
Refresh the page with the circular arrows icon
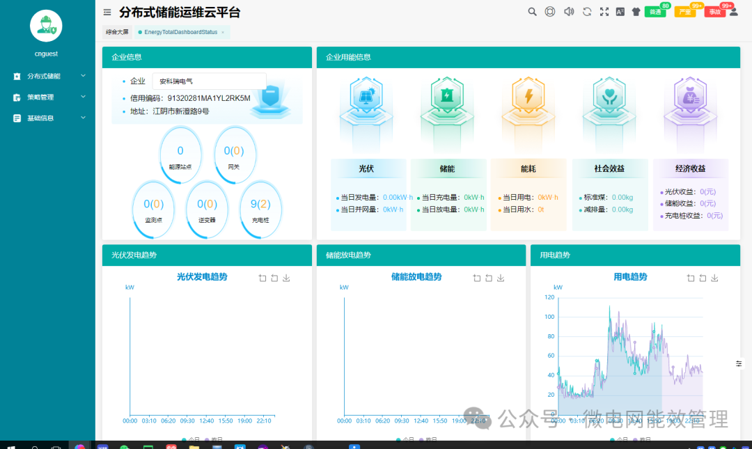(x=587, y=12)
